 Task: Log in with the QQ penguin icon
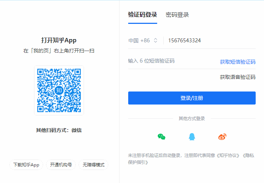click(x=192, y=137)
